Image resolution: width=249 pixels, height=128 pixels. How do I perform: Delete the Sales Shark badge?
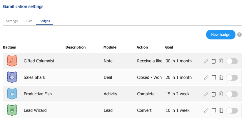[x=221, y=78]
